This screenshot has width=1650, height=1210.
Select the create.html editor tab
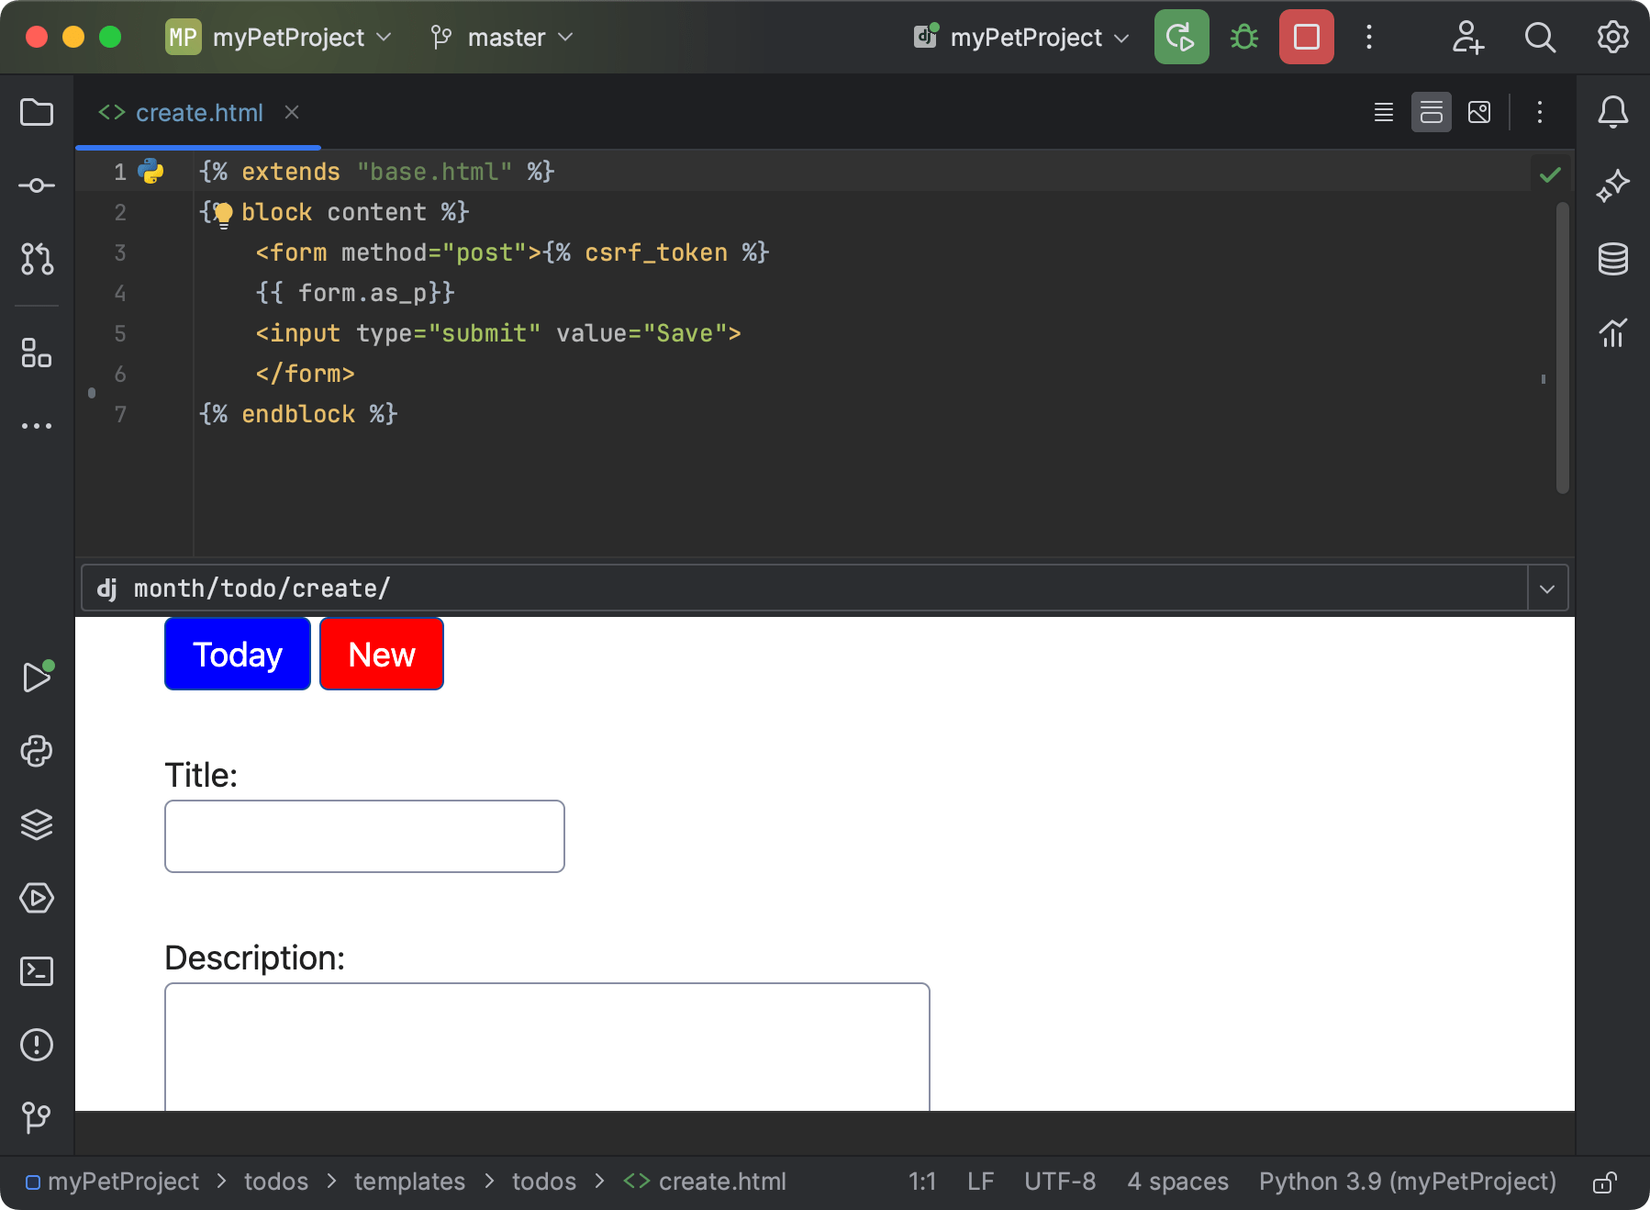pos(199,112)
